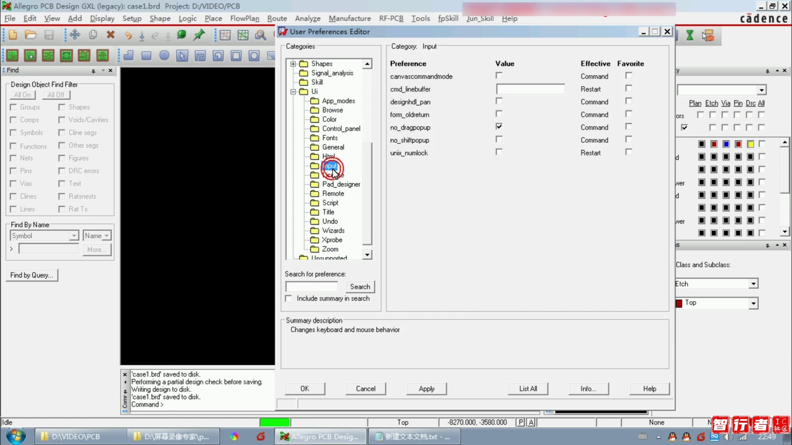
Task: Click the green hourglass toolbar icon
Action: [690, 36]
